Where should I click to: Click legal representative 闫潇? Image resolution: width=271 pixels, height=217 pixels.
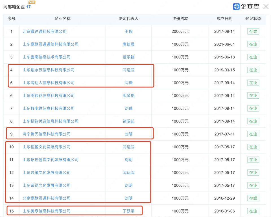point(129,83)
